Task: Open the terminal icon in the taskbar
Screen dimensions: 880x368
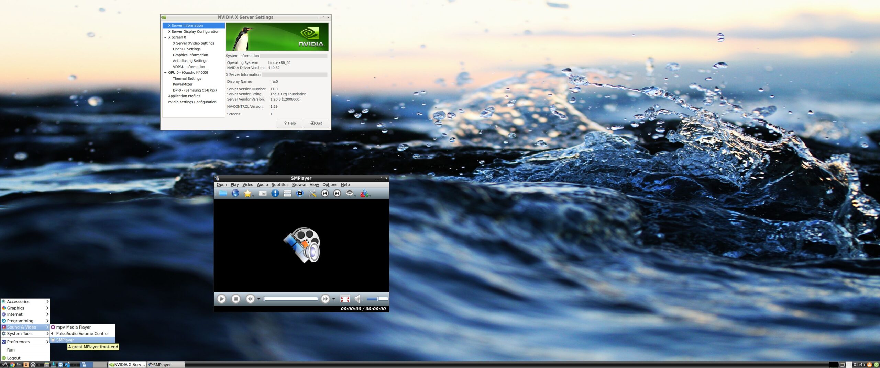Action: pos(19,365)
